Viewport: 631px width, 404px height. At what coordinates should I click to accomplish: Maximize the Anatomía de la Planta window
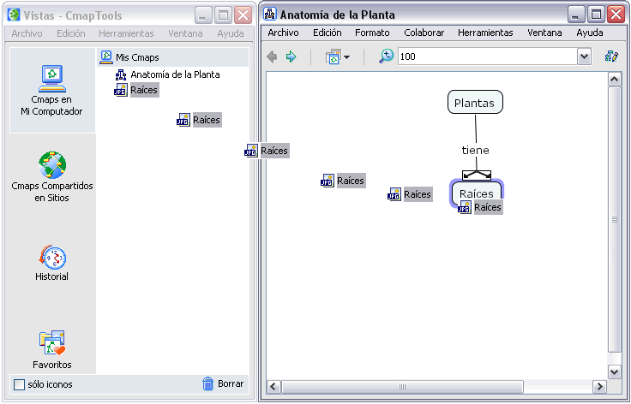596,15
